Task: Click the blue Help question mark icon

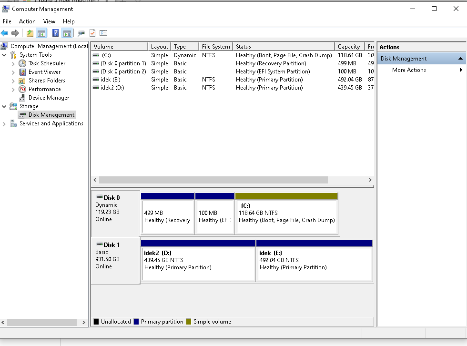Action: (56, 33)
